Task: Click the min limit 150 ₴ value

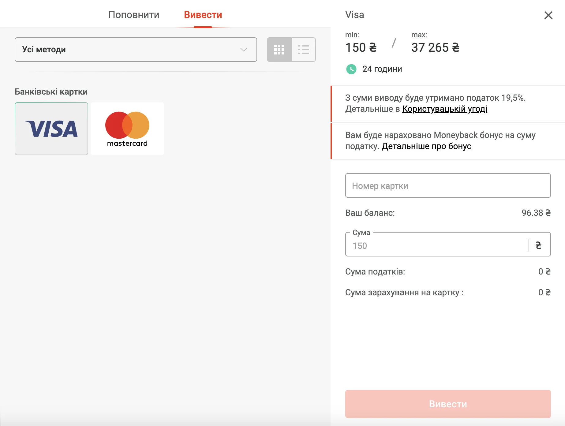Action: click(x=361, y=47)
